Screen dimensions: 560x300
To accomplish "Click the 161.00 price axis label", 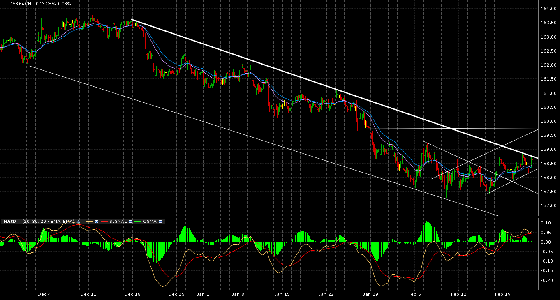I will tap(549, 93).
